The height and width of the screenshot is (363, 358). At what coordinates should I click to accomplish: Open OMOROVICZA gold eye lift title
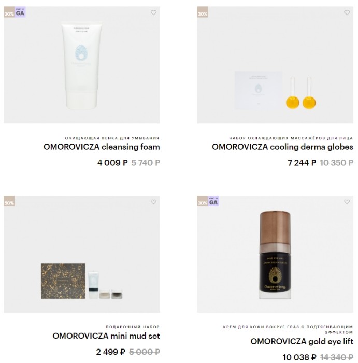point(302,341)
